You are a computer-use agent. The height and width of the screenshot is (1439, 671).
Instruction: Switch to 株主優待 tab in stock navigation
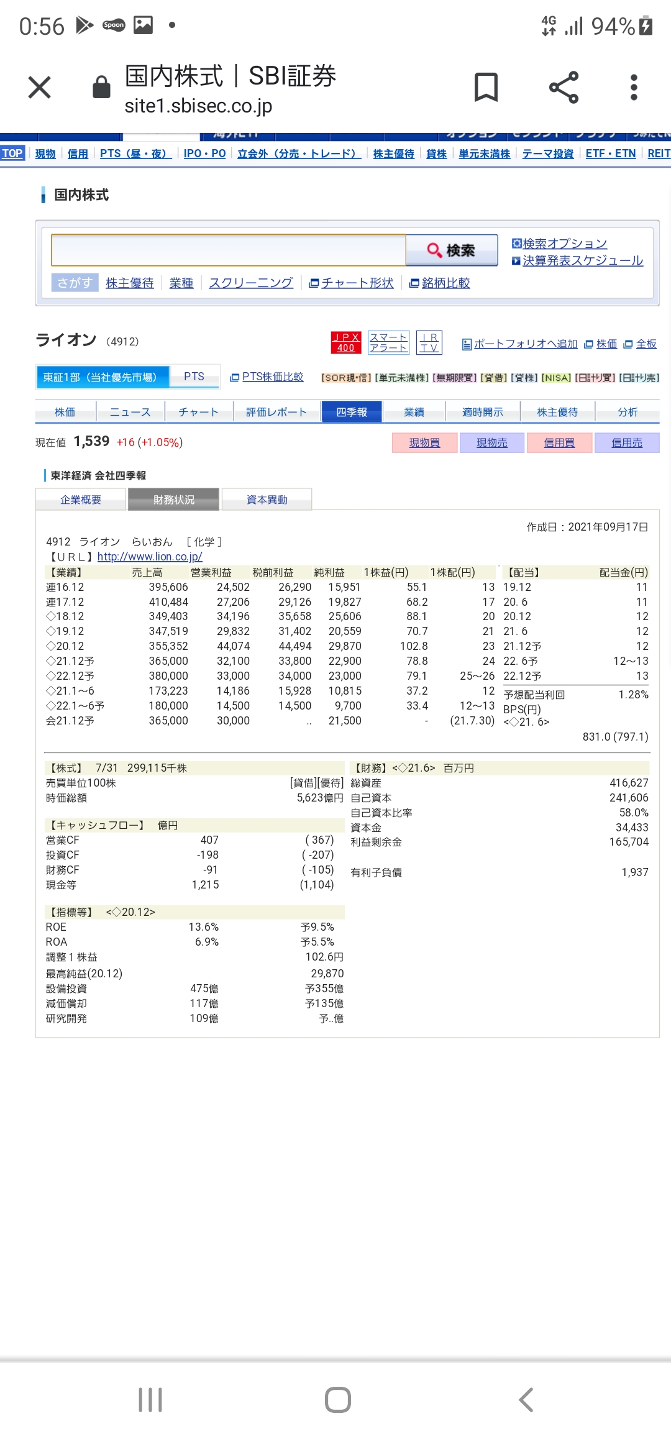(557, 412)
